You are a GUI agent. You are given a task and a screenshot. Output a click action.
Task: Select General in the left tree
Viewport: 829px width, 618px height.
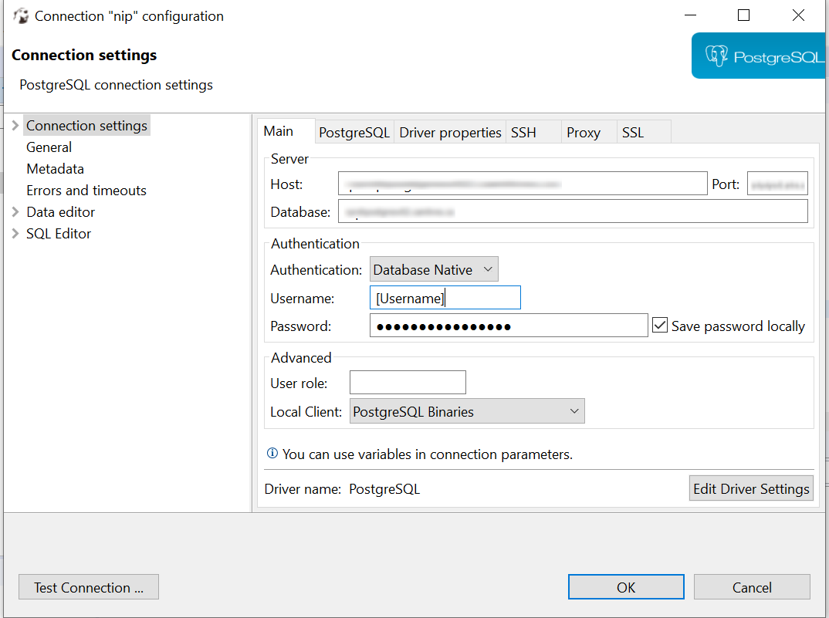49,147
